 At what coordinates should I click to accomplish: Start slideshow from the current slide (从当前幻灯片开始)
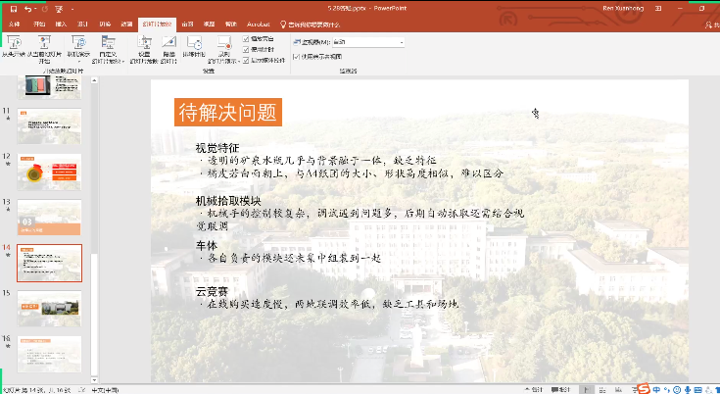pos(44,50)
